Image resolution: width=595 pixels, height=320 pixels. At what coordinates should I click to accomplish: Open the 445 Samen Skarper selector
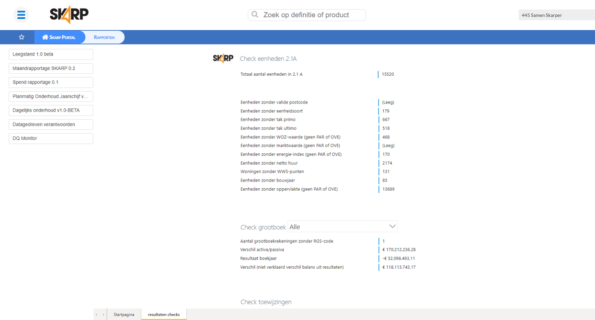click(556, 15)
